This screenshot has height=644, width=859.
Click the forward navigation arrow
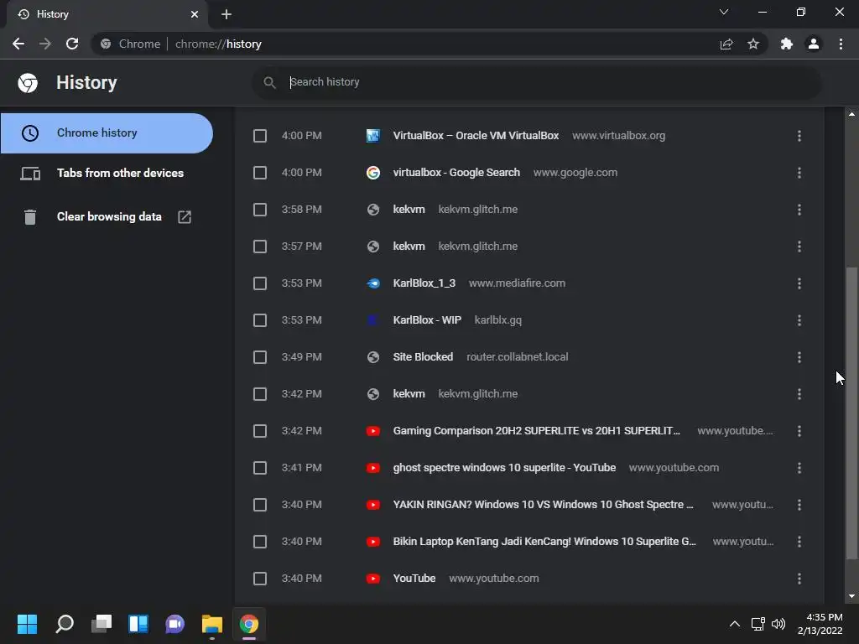pyautogui.click(x=45, y=44)
